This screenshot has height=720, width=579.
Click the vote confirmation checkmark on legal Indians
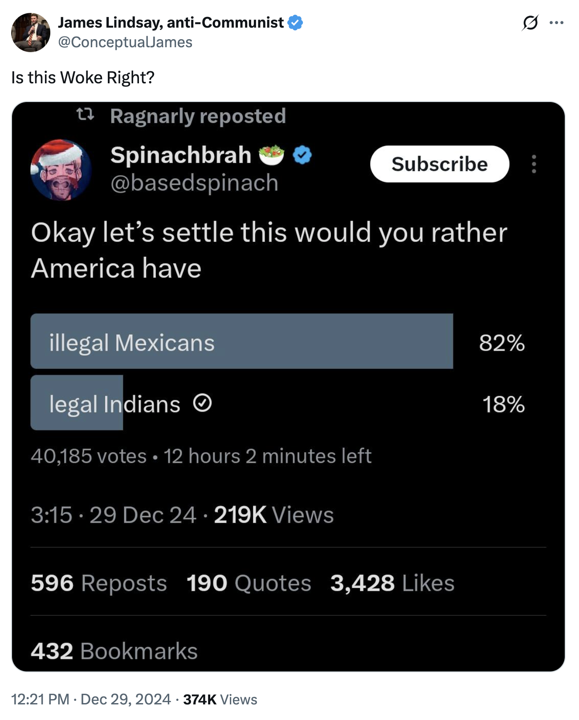tap(203, 404)
